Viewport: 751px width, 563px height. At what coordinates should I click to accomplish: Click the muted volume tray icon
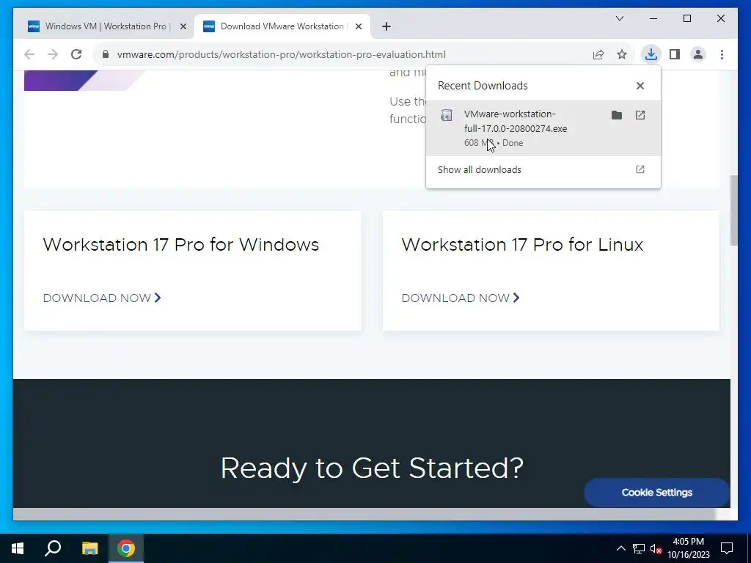point(656,548)
